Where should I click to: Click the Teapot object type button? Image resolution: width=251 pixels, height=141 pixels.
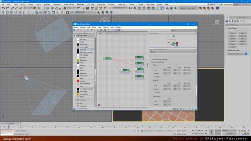pos(232,44)
